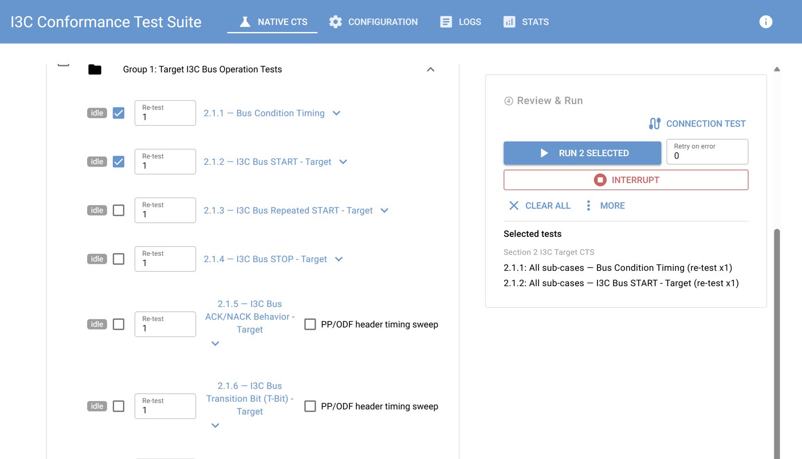Screen dimensions: 802x459
Task: Select test 2.1.3 Repeated START checkbox
Action: pos(119,211)
